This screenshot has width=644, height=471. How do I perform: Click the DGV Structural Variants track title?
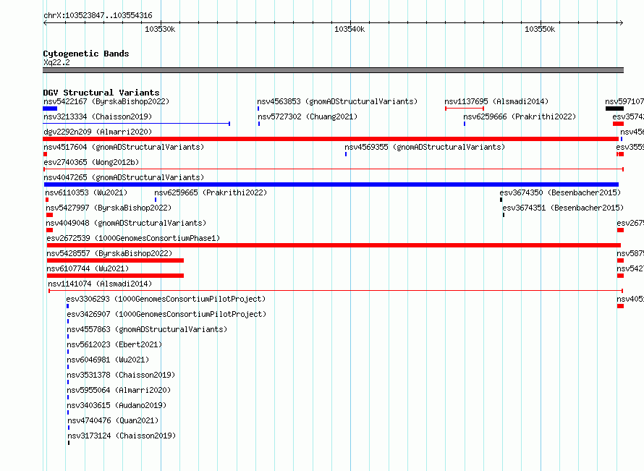(x=101, y=93)
